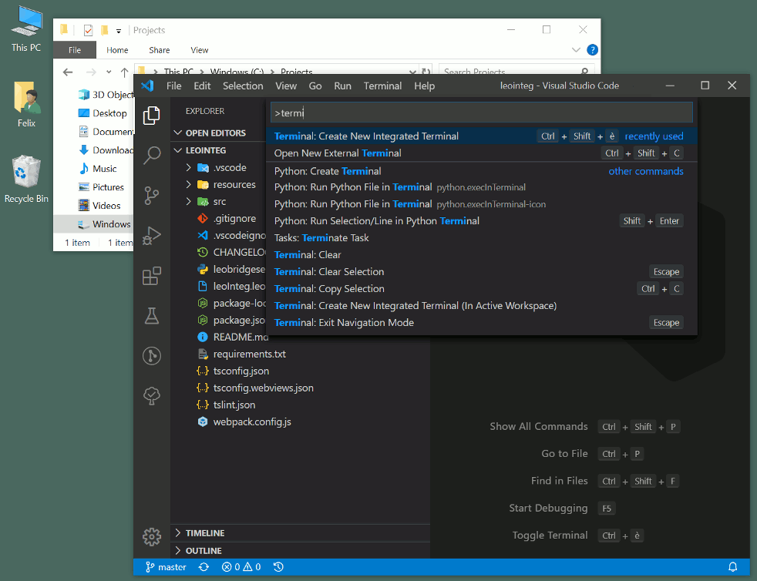Run Open New External Terminal command

click(481, 153)
